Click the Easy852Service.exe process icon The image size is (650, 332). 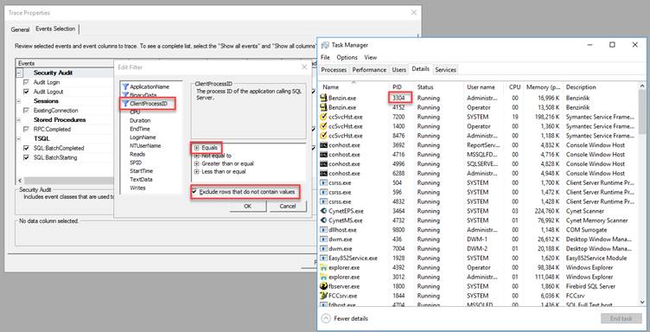coord(324,259)
